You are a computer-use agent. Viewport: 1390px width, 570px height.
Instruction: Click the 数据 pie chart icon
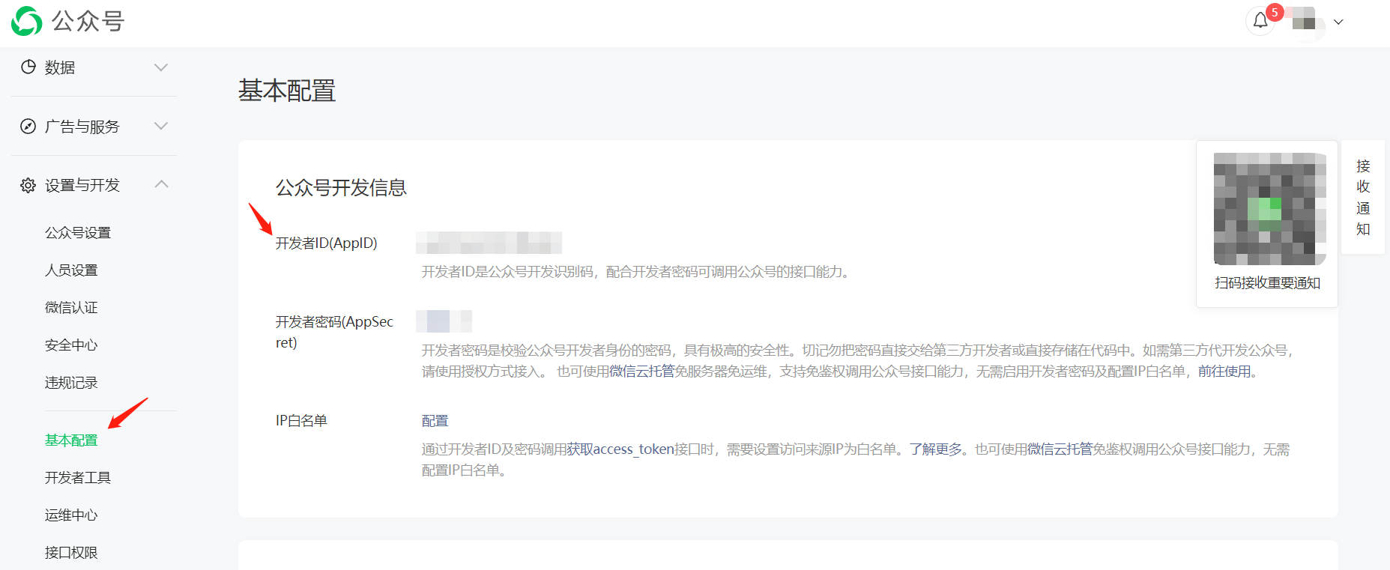pos(28,67)
